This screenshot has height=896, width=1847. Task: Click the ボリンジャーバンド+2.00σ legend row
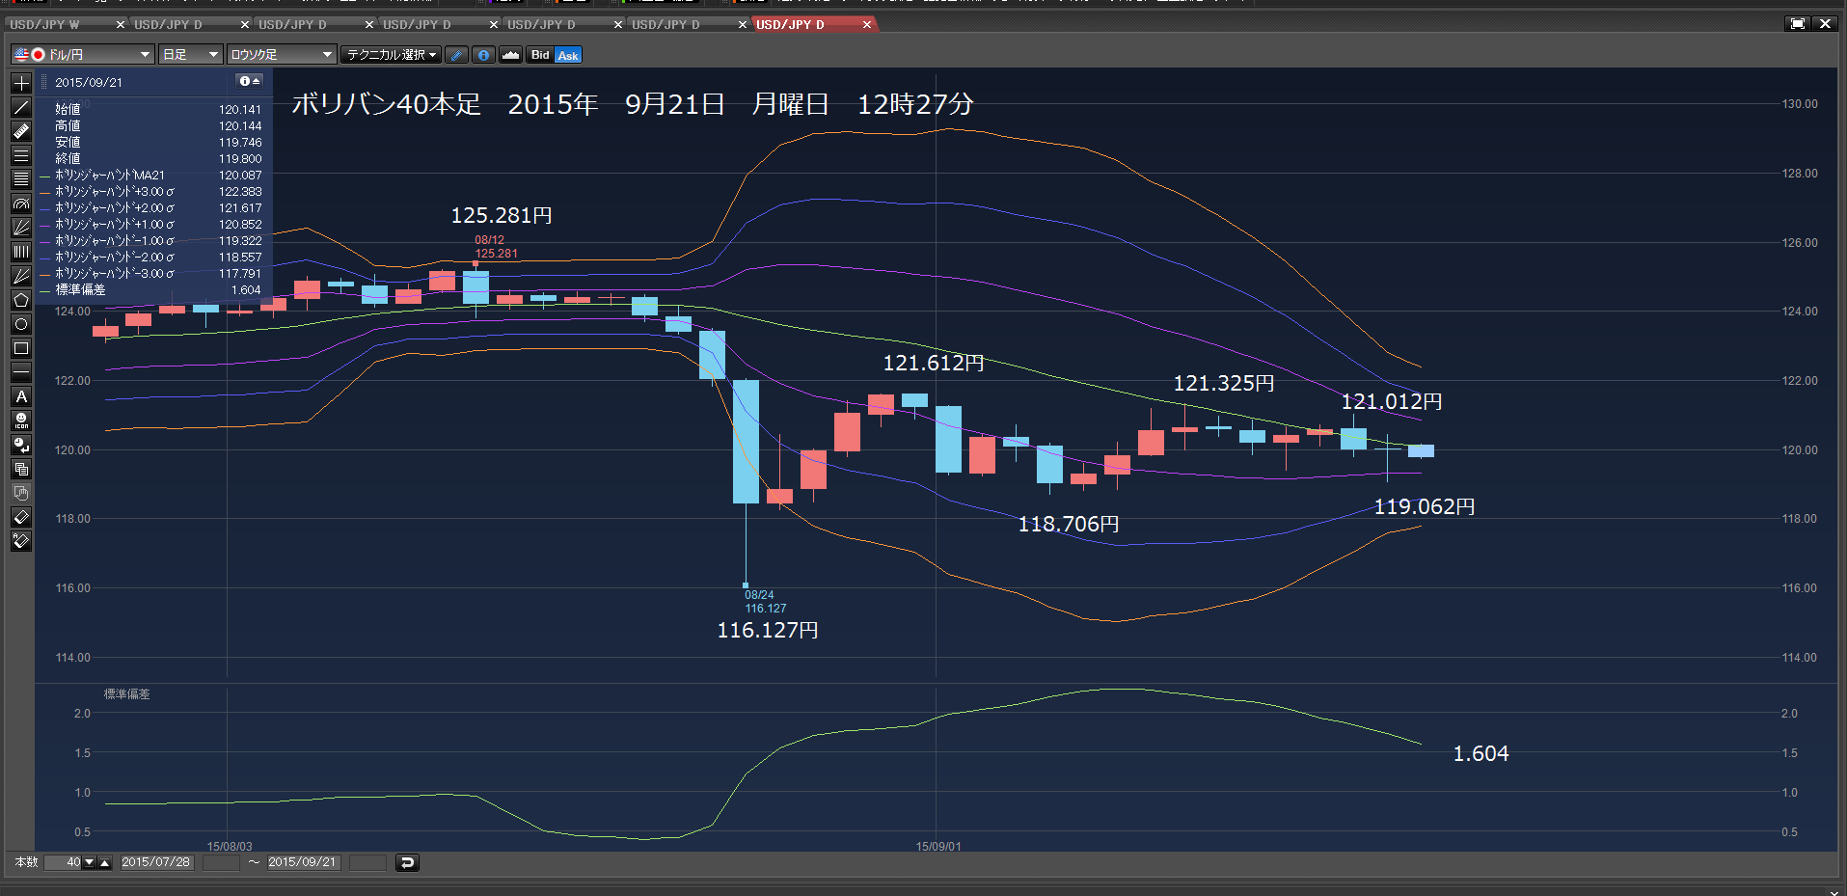pos(150,208)
